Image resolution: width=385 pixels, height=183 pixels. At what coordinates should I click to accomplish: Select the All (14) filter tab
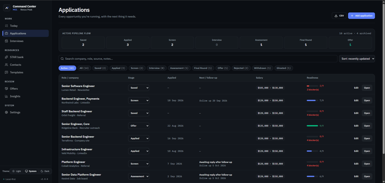[84, 68]
